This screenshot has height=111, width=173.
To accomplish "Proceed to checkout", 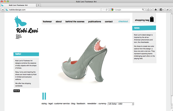I will pos(123,21).
